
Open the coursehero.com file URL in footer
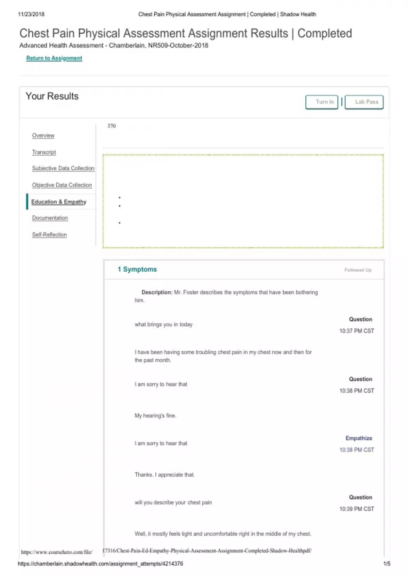coord(57,552)
